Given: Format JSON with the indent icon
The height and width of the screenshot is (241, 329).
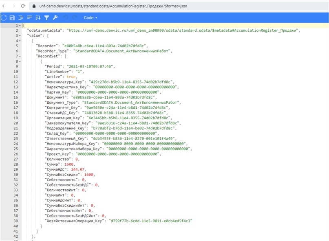Looking at the screenshot, I should pos(21,18).
